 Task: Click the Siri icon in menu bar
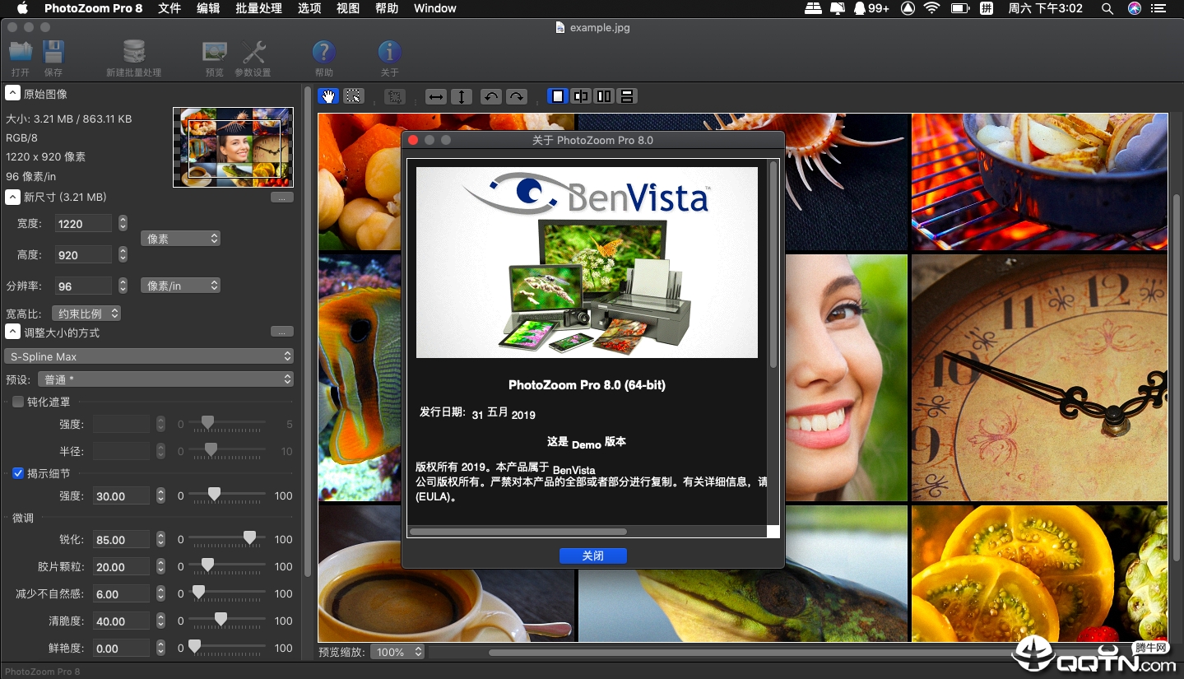click(x=1135, y=8)
